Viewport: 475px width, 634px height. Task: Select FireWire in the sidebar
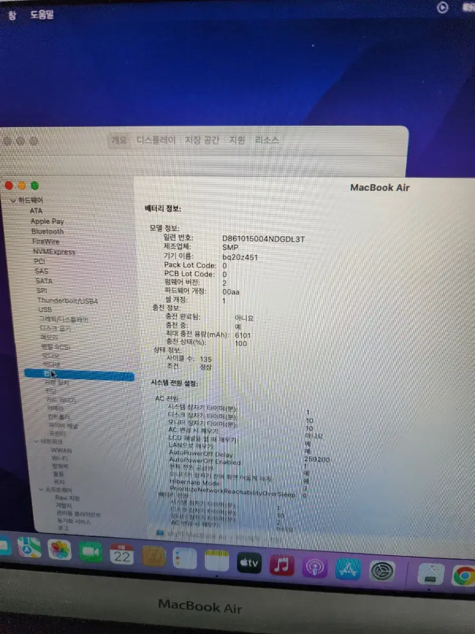(46, 241)
